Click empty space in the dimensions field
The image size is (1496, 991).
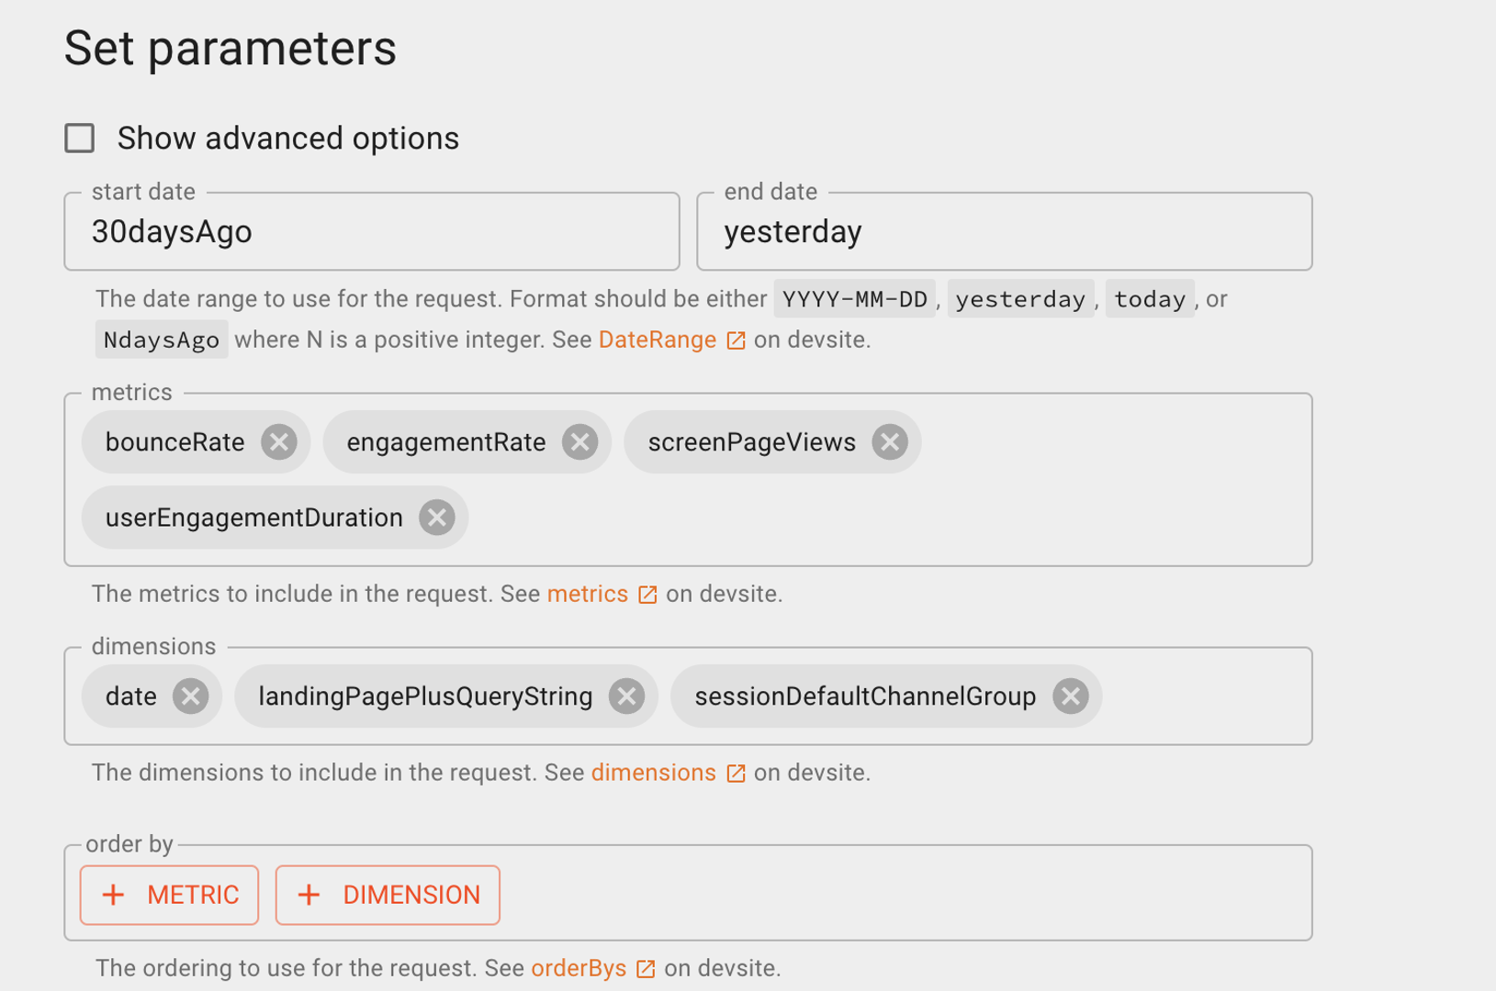(x=1203, y=696)
